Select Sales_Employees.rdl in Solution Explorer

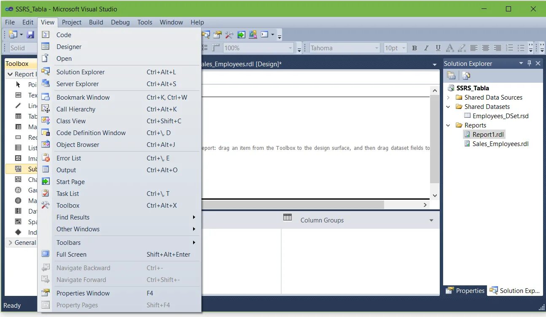500,144
